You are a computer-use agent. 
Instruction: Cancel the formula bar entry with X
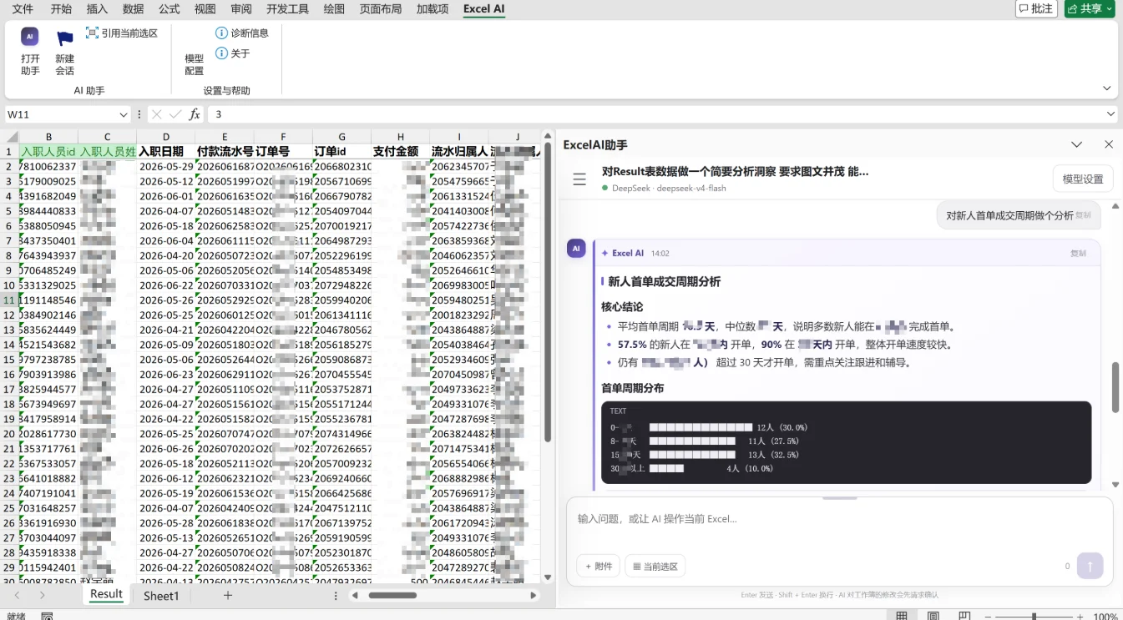(x=156, y=114)
